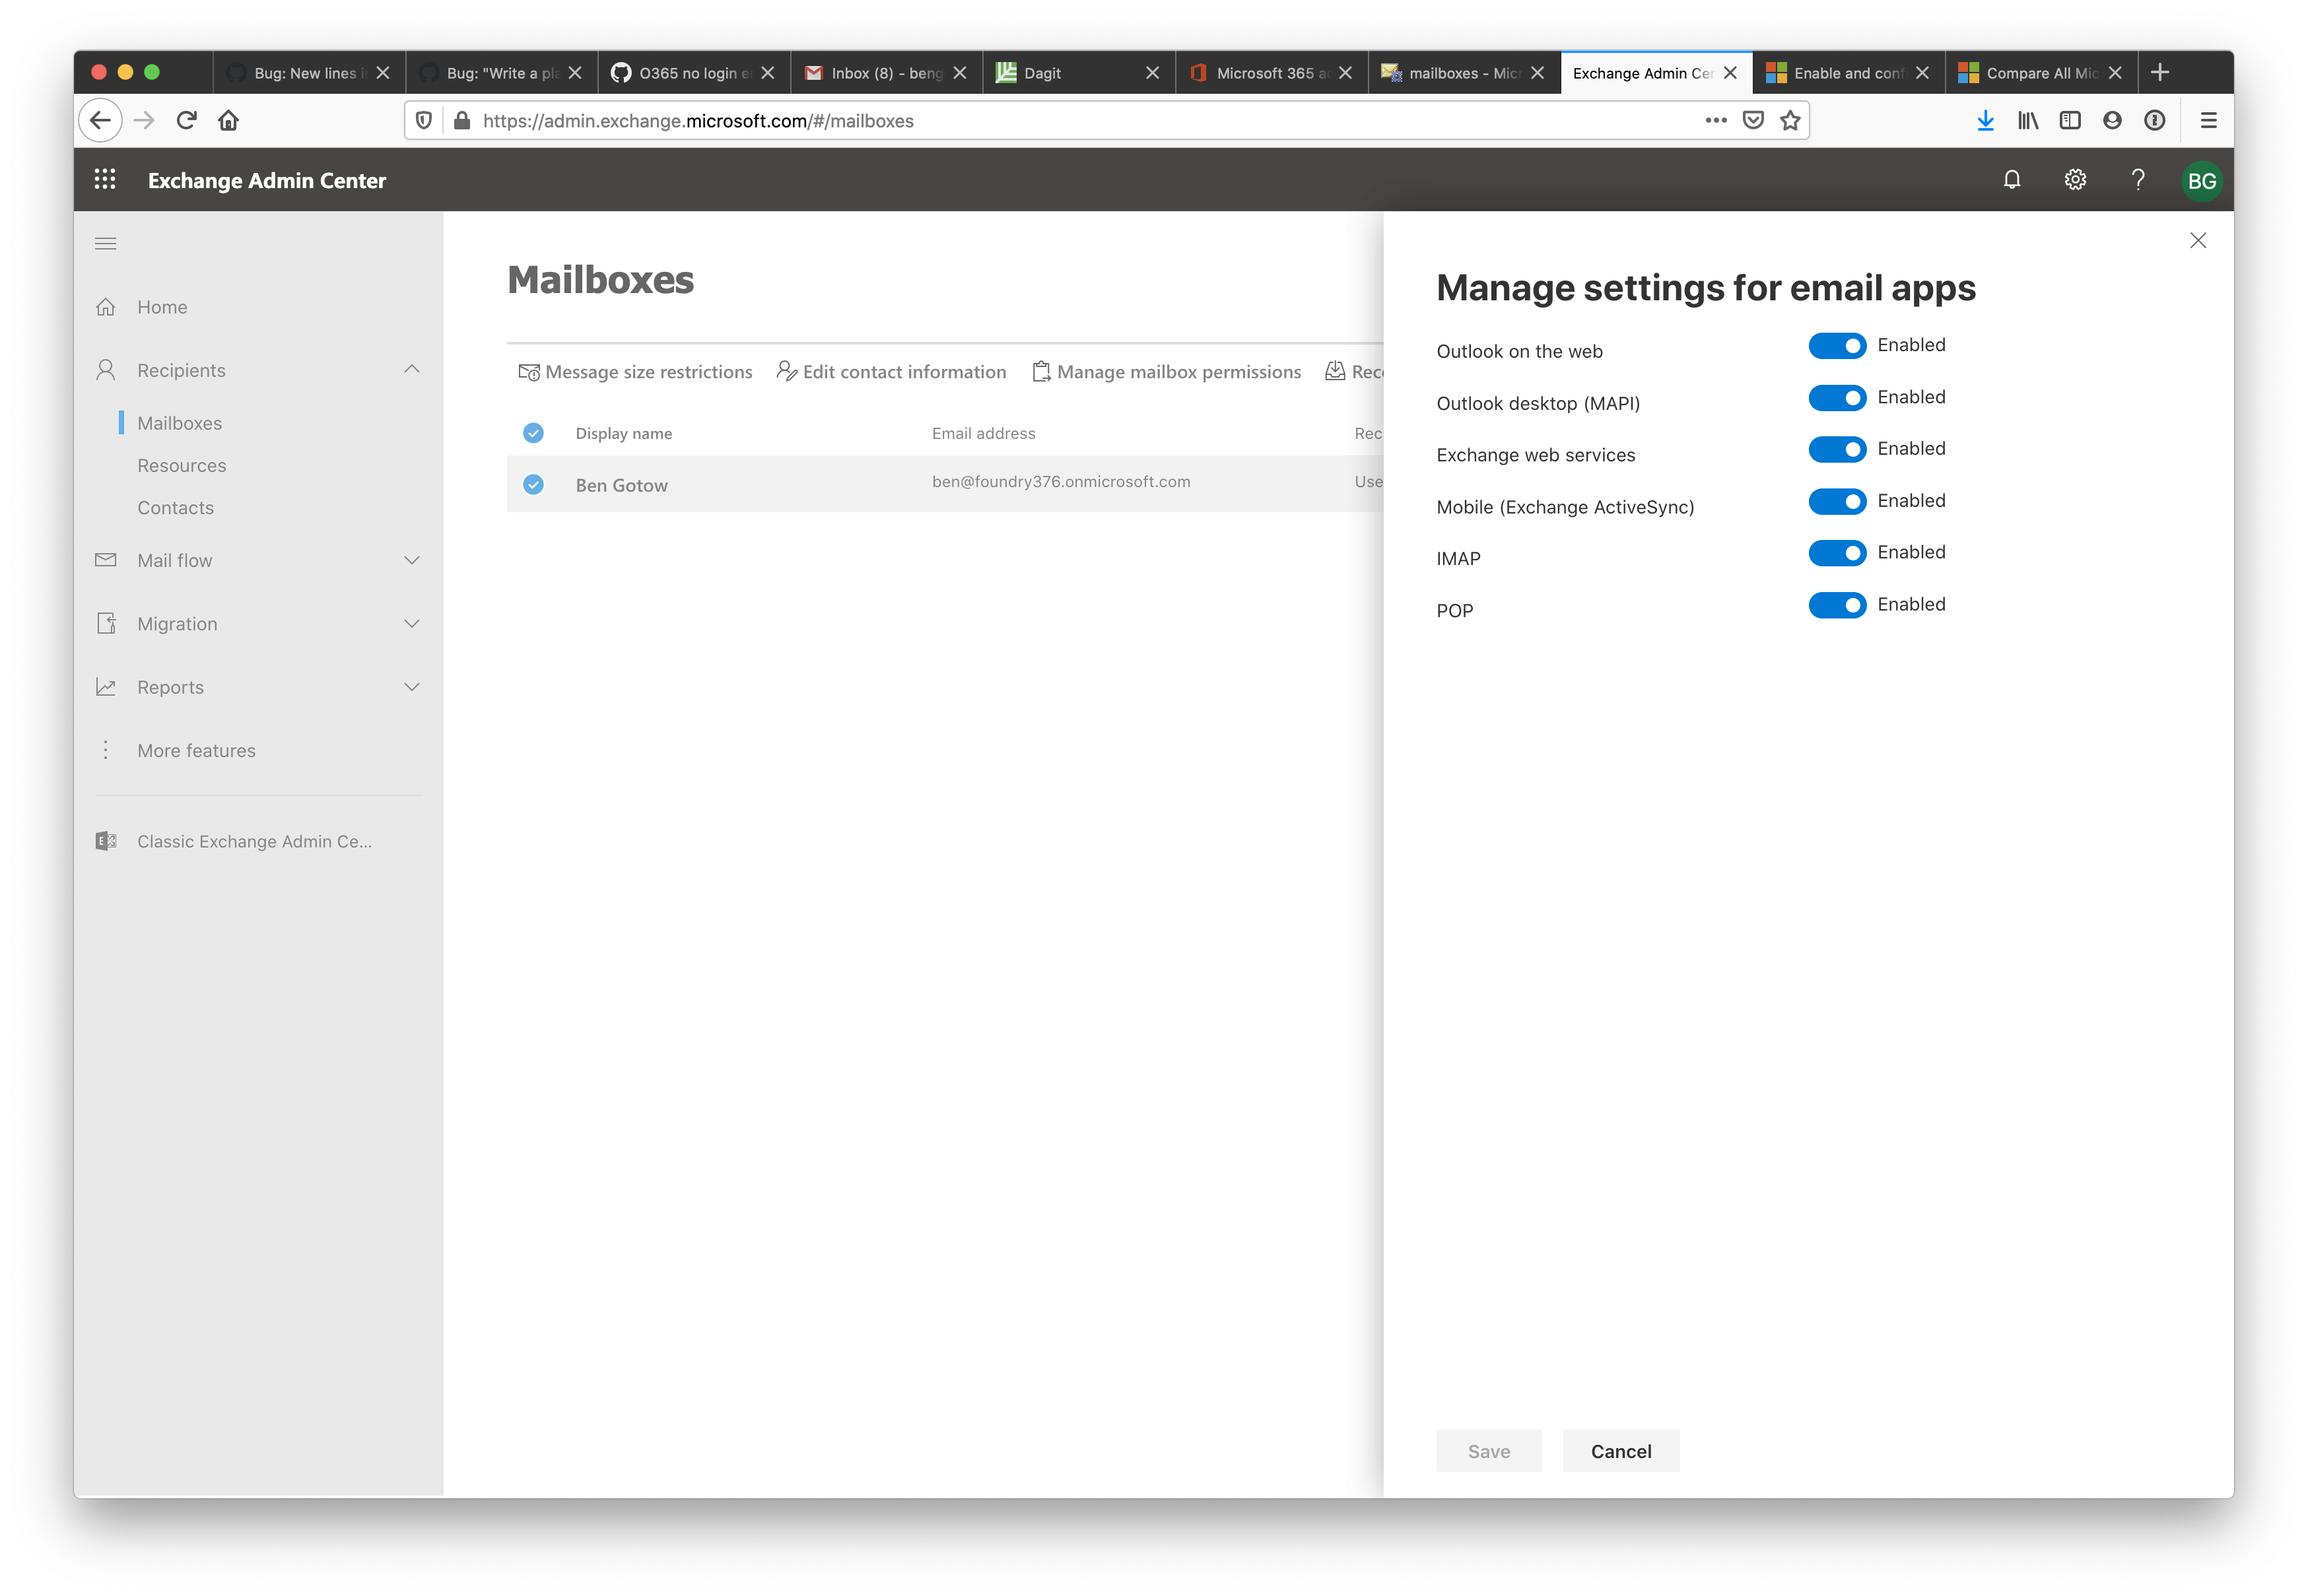Image resolution: width=2308 pixels, height=1596 pixels.
Task: Turn off the IMAP toggle
Action: [x=1838, y=553]
